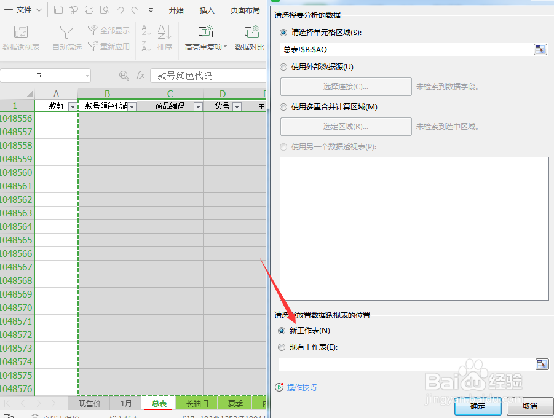Click the print icon in the quick toolbar
The width and height of the screenshot is (554, 418).
point(88,10)
